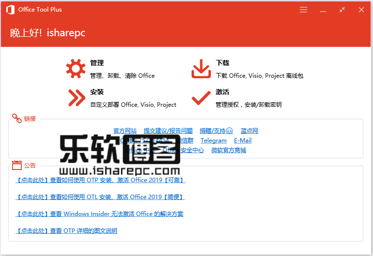Click the 链接 section label

point(30,119)
